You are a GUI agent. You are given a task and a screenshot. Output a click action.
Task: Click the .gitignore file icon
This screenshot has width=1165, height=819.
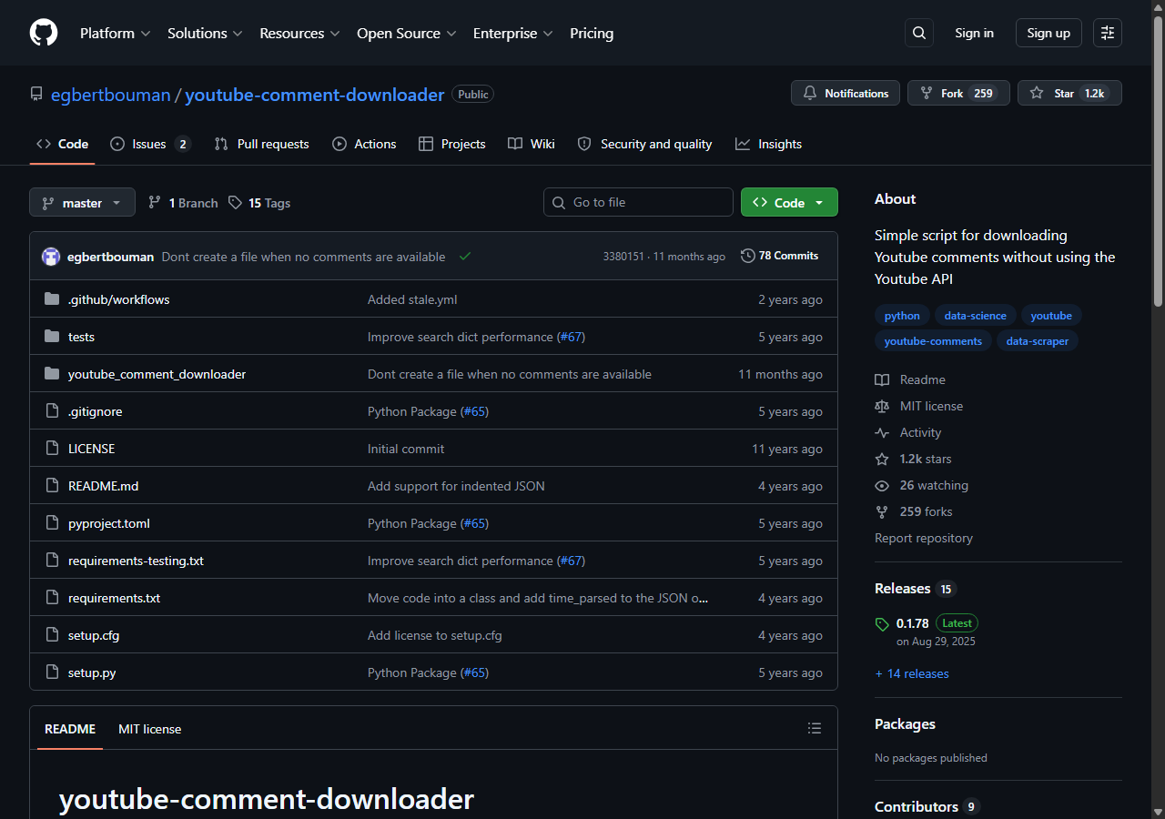[x=52, y=411]
